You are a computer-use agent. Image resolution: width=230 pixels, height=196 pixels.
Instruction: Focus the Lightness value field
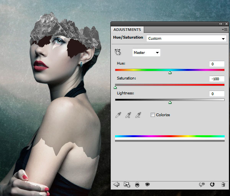(217, 94)
